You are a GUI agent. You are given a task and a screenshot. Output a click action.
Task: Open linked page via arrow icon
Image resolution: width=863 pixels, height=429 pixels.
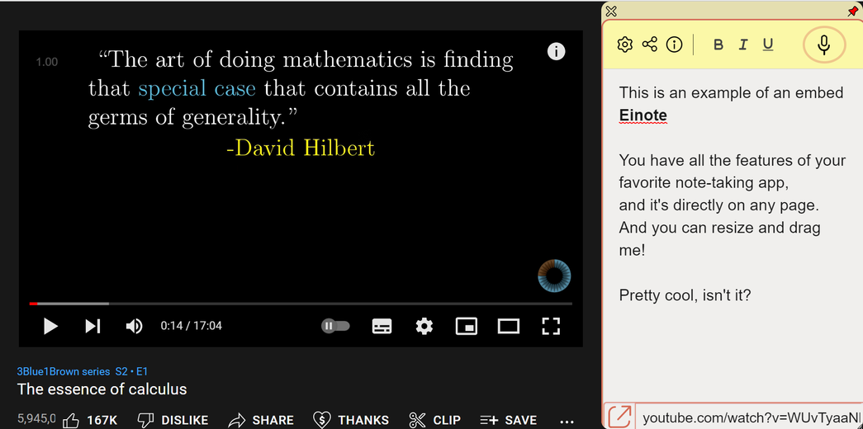click(x=619, y=417)
